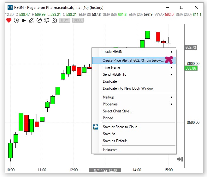Select the Save as Default menu entry

(x=115, y=141)
